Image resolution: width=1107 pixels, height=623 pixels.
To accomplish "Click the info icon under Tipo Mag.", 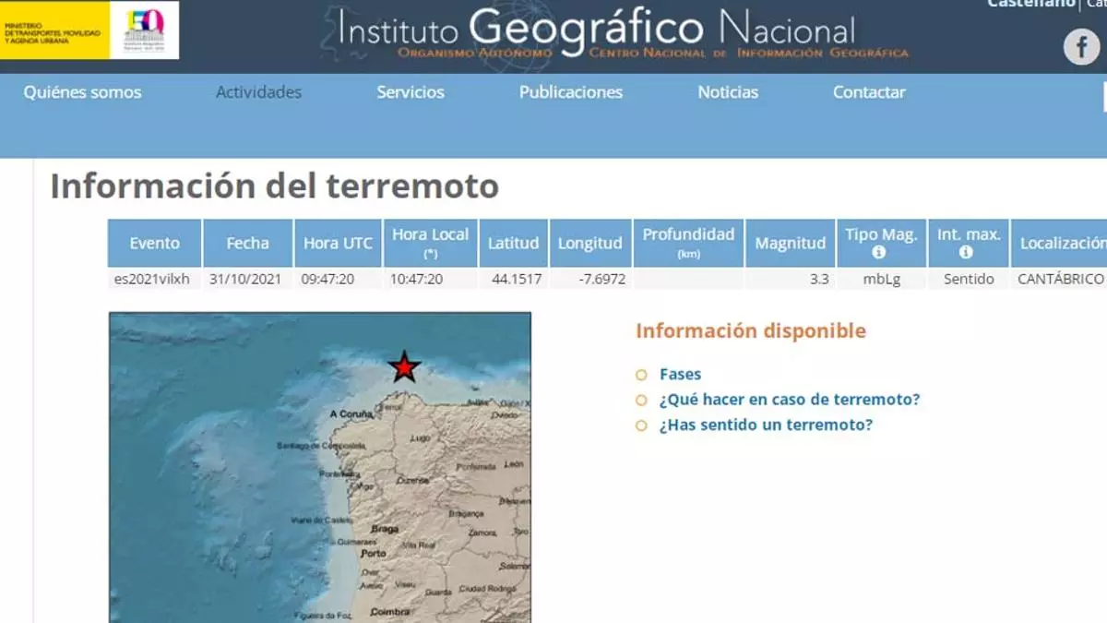I will click(x=879, y=252).
